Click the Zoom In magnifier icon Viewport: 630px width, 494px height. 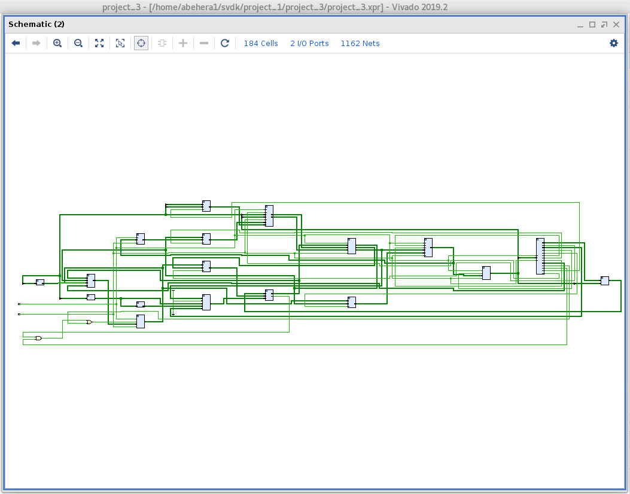(x=57, y=43)
